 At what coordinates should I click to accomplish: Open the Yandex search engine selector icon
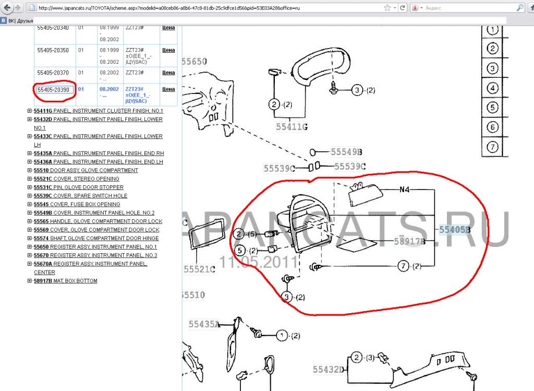[x=415, y=8]
